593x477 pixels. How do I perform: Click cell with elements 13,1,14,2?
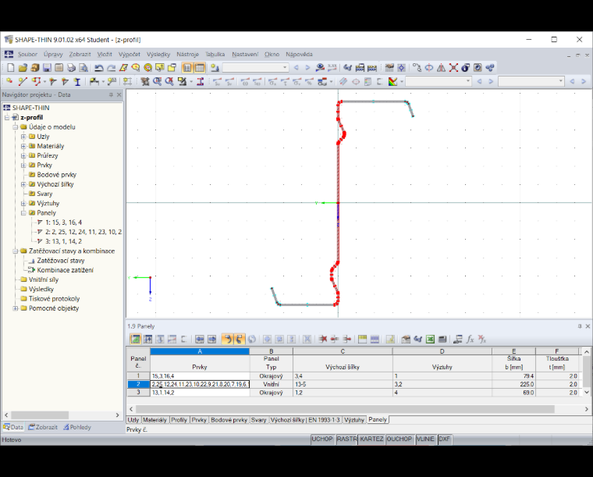pos(200,393)
